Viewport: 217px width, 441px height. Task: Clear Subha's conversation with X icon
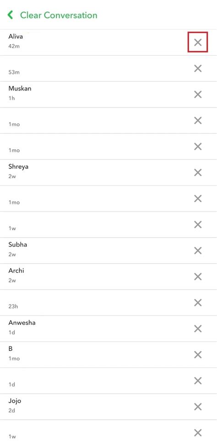coord(198,251)
